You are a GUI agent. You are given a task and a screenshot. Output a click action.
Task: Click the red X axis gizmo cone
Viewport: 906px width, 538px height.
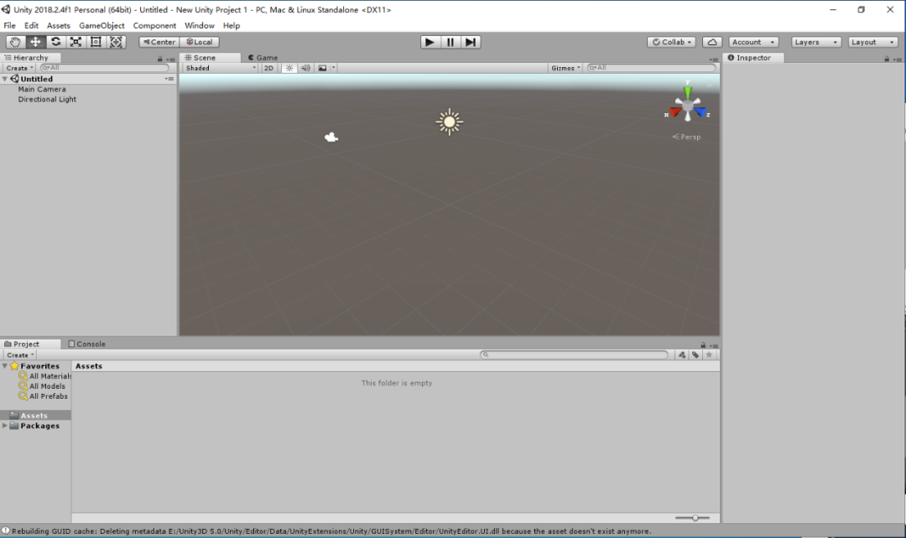674,111
